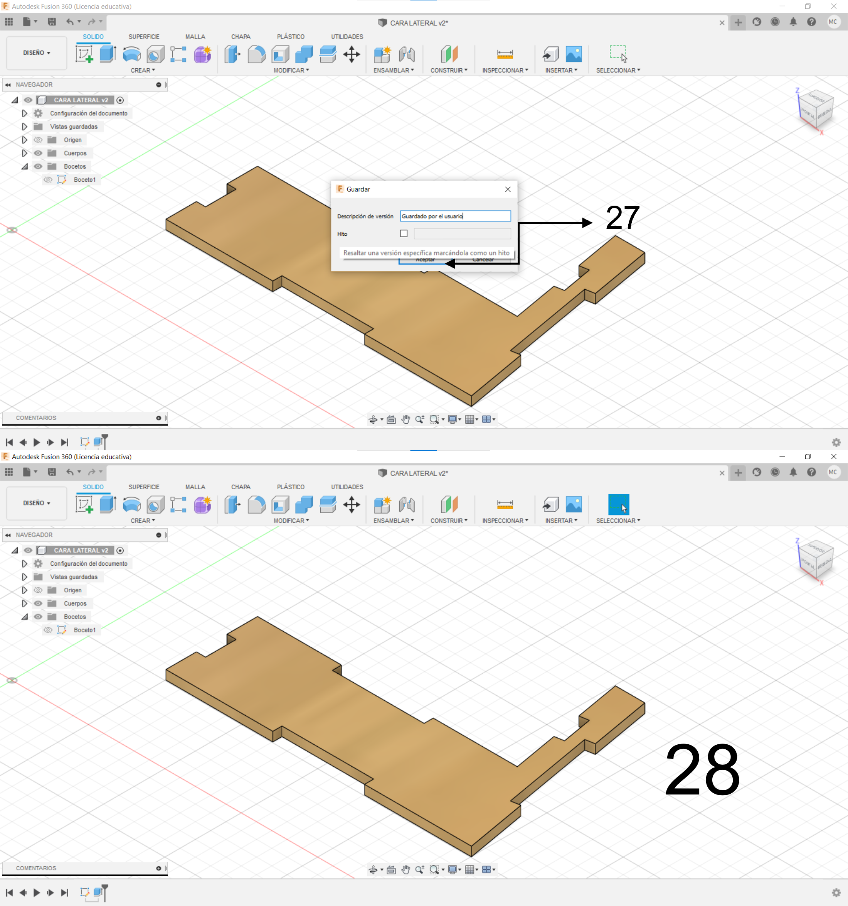848x906 pixels.
Task: Click the Create Sketch tool icon
Action: 84,54
